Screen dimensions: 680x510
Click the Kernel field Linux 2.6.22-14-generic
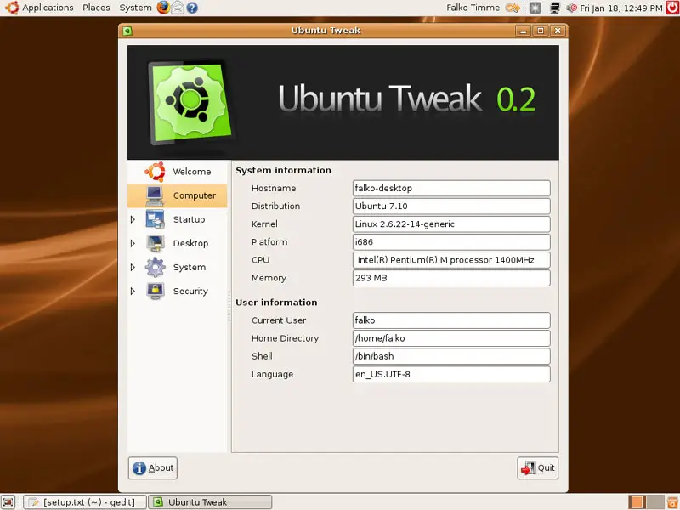(451, 224)
